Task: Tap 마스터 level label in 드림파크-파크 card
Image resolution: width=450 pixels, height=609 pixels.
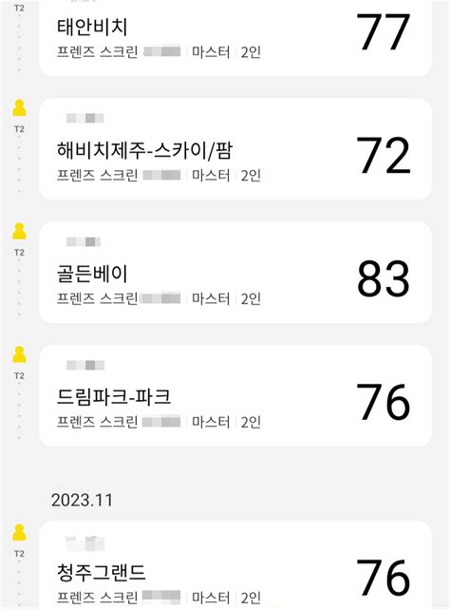Action: point(211,422)
